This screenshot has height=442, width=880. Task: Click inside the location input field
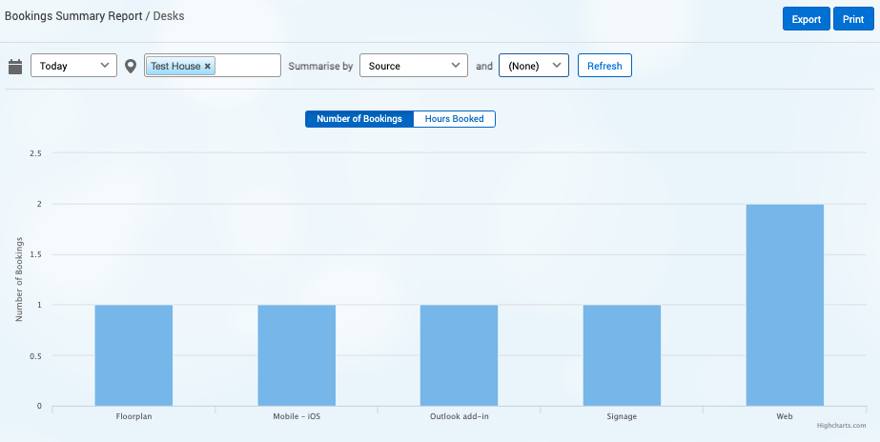[248, 66]
